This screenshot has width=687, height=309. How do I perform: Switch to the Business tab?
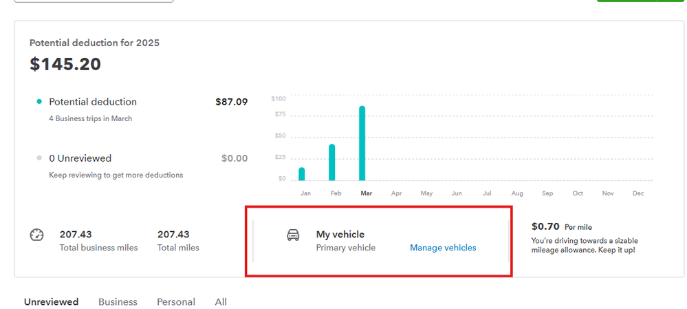(x=118, y=301)
